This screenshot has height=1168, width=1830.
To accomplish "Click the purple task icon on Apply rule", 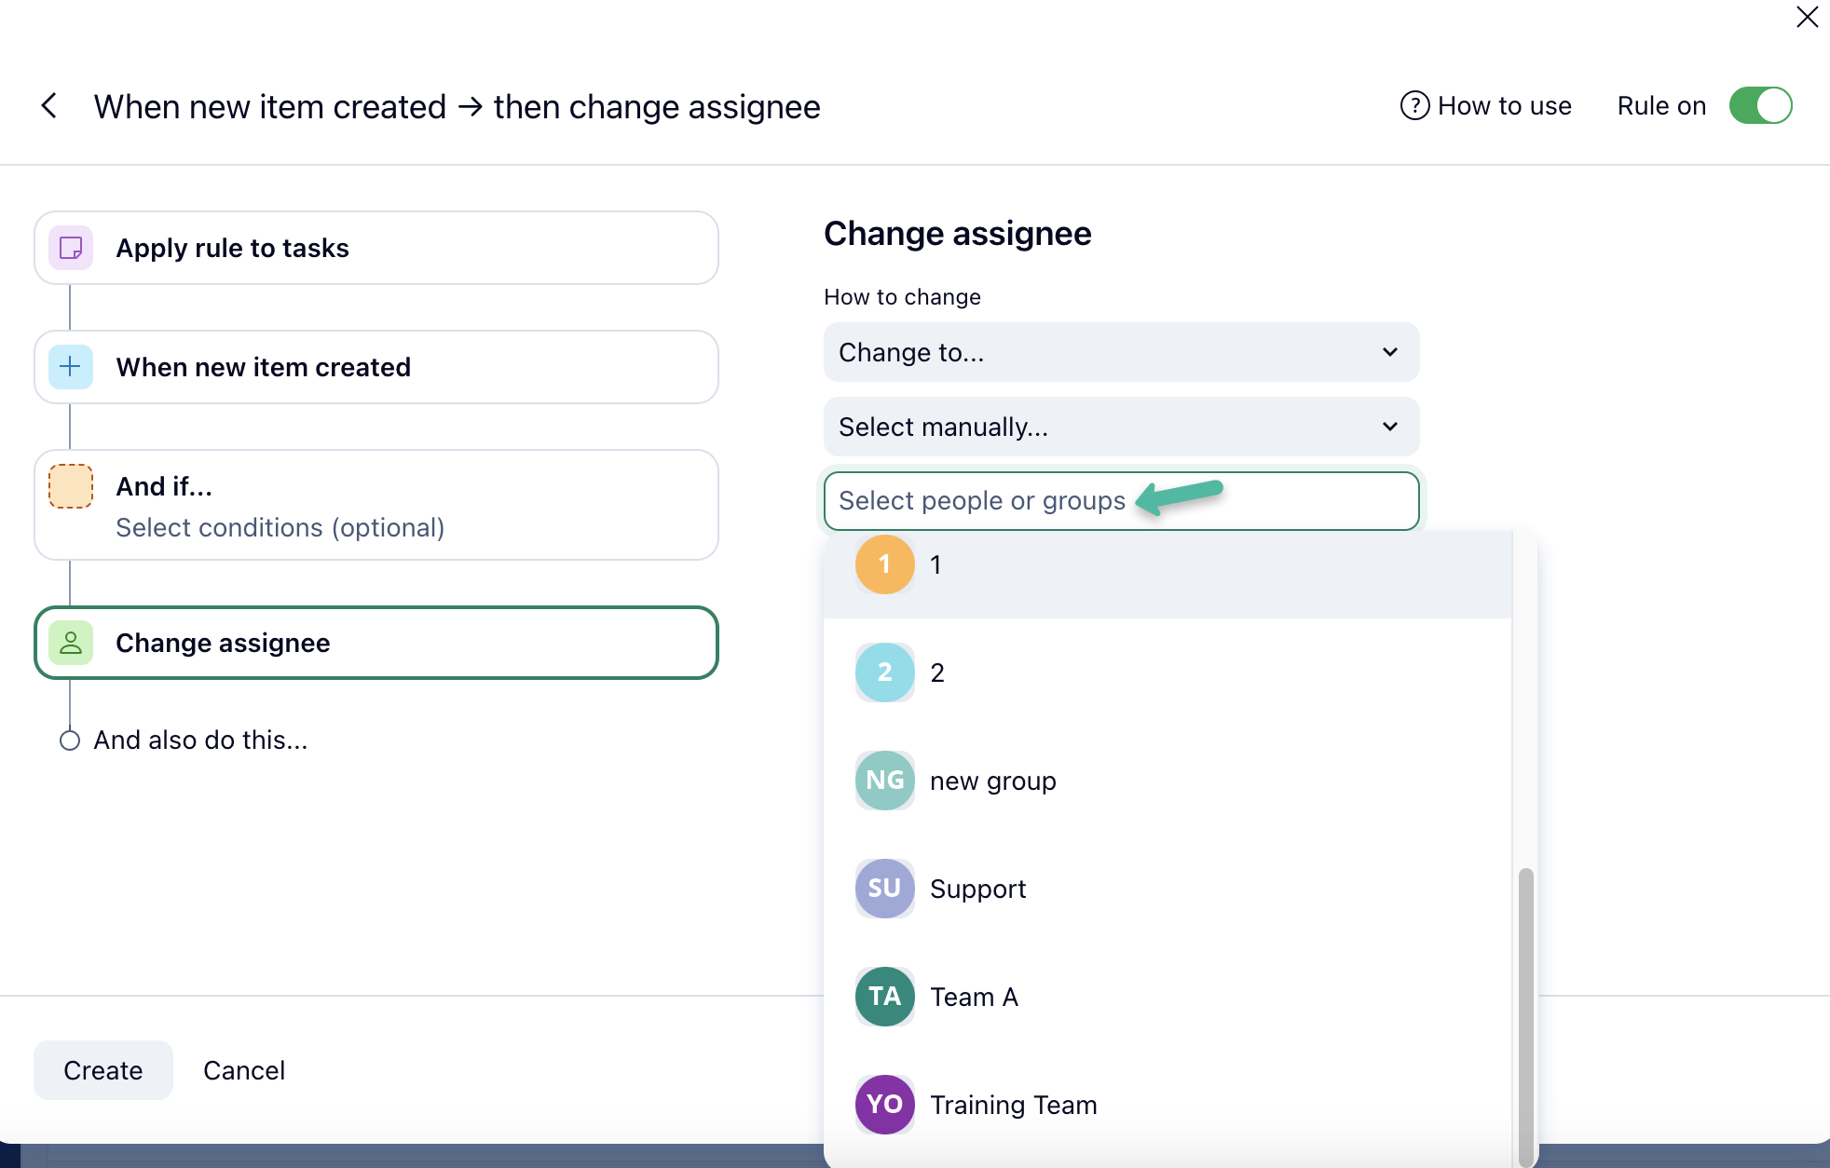I will [71, 248].
